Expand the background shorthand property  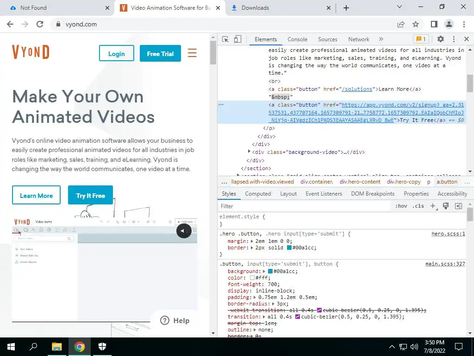pos(264,271)
